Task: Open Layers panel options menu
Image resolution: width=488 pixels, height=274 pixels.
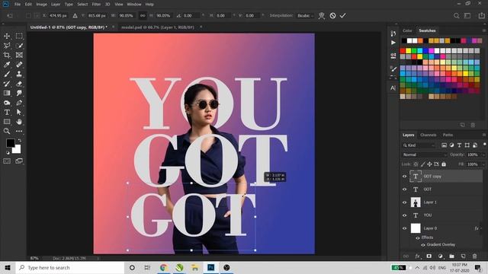Action: click(x=483, y=135)
